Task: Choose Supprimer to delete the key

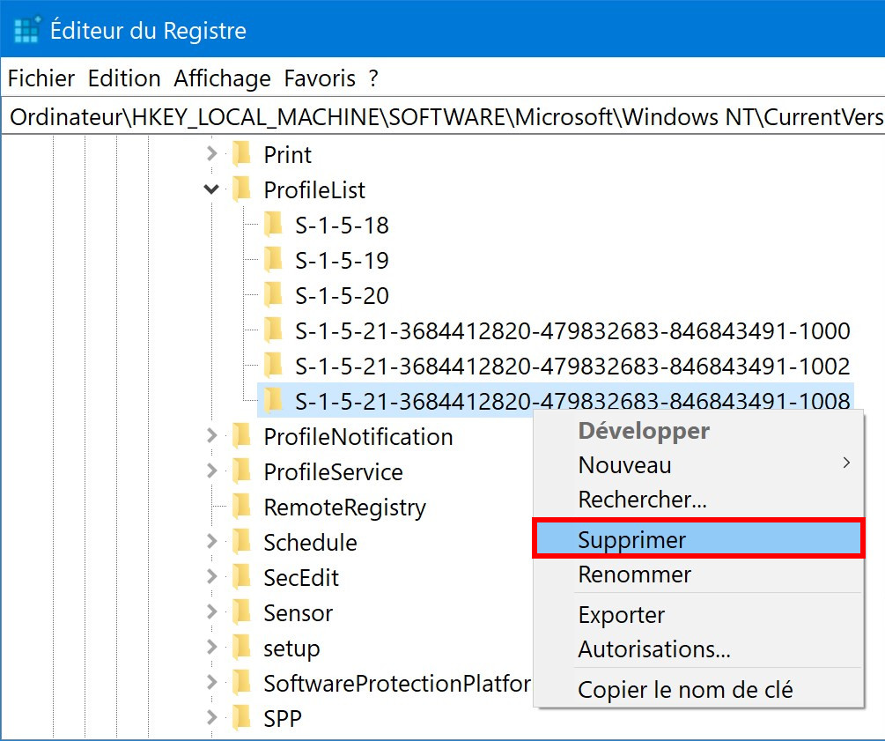Action: pyautogui.click(x=698, y=539)
